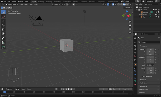Image resolution: width=161 pixels, height=97 pixels.
Task: Hide the Light in viewport
Action: click(x=156, y=17)
